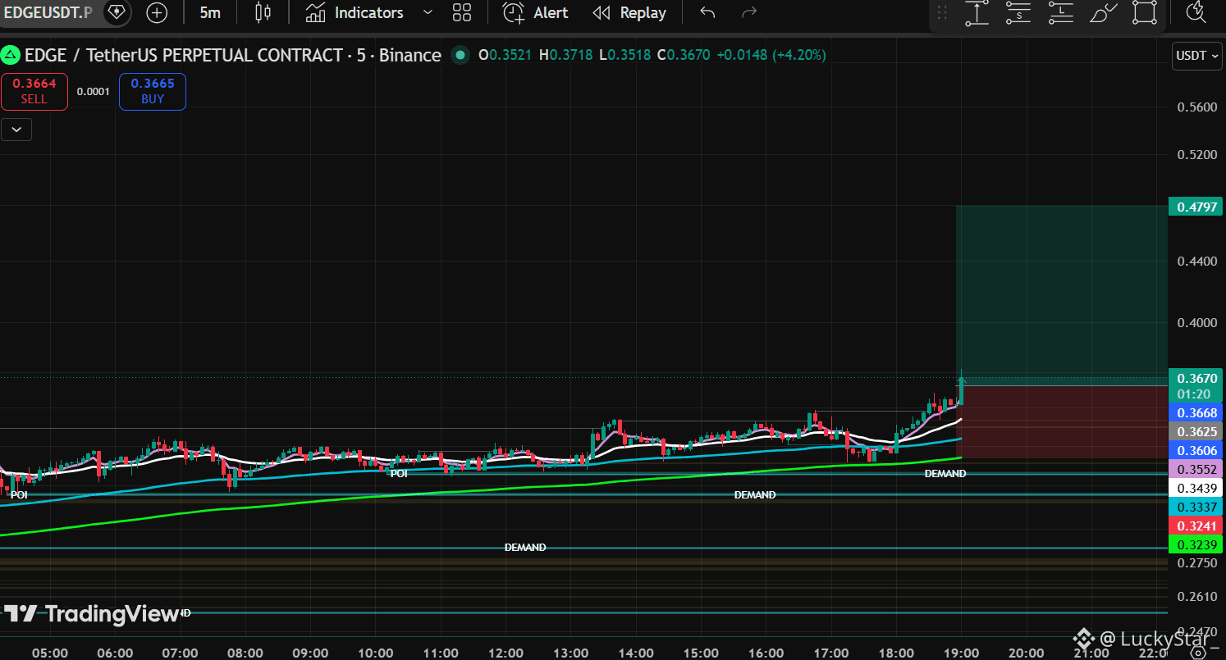Click the undo arrow in toolbar

coord(707,12)
